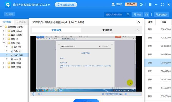
Task: Click the 属性 column header
Action: [x=150, y=22]
